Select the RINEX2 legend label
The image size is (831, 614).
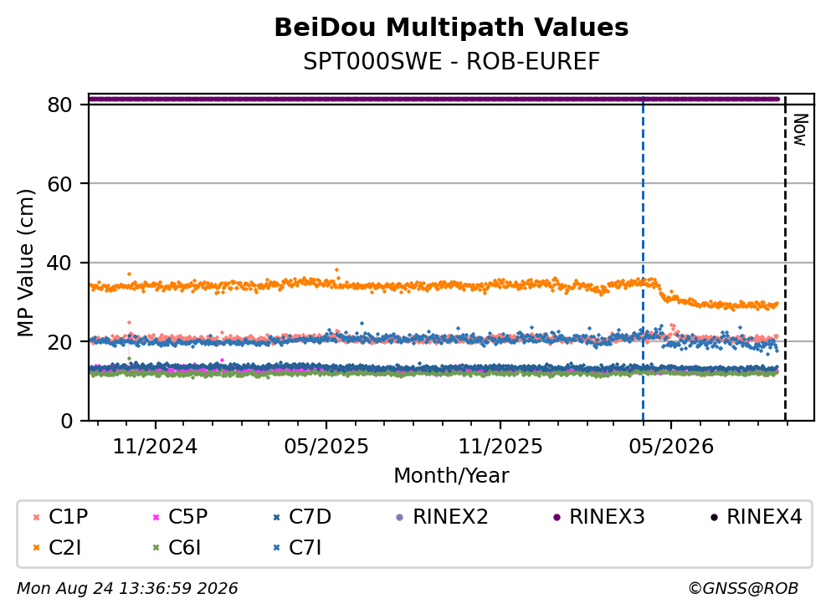point(450,516)
